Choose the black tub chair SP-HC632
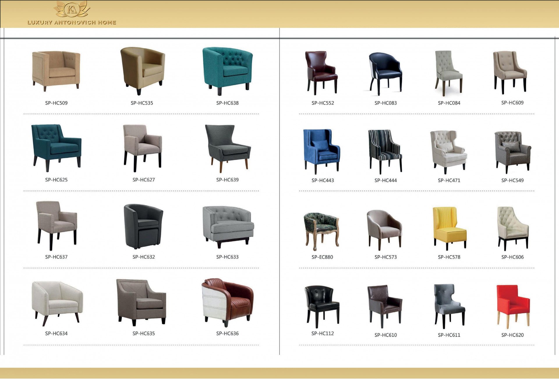 click(x=143, y=226)
